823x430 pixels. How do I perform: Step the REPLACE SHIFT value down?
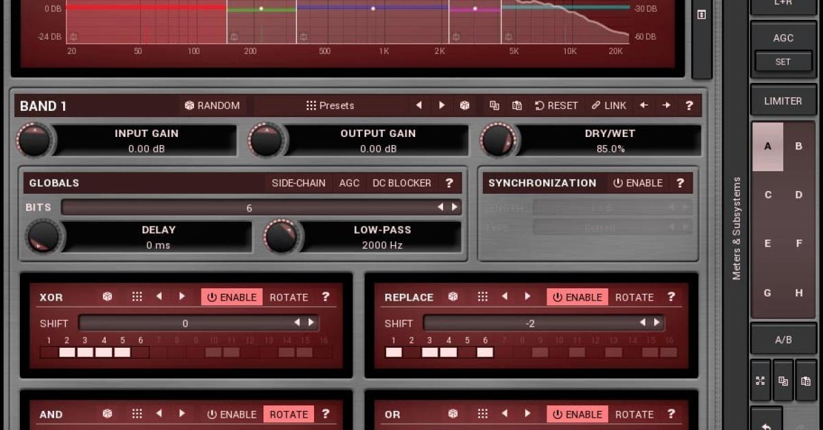click(x=642, y=322)
